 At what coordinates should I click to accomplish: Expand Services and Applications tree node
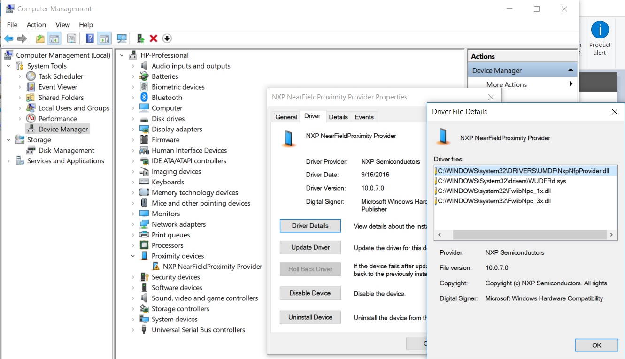click(x=8, y=161)
